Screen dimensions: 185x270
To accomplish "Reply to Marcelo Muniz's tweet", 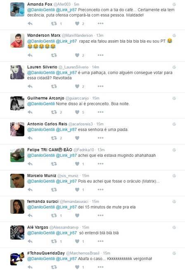I will (x=30, y=190).
